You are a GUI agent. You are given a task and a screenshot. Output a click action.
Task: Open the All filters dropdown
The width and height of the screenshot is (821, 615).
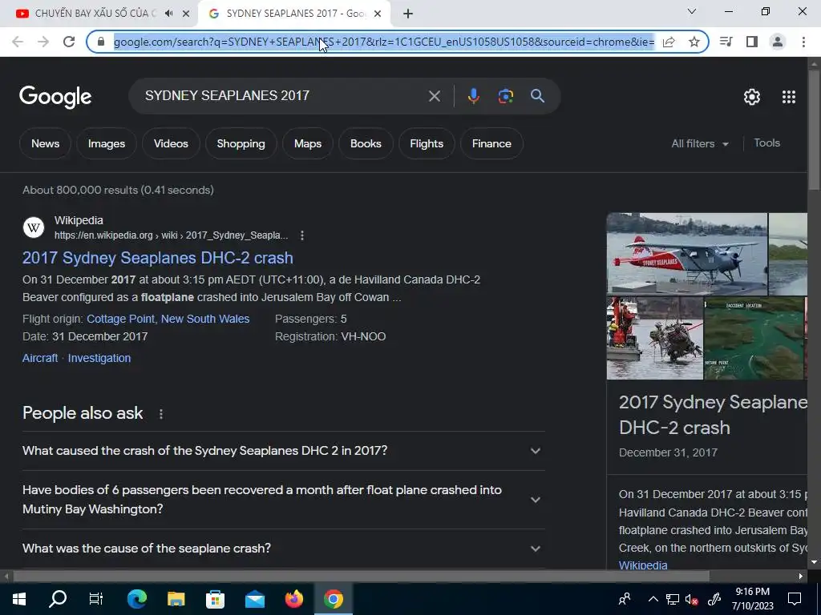(x=700, y=144)
